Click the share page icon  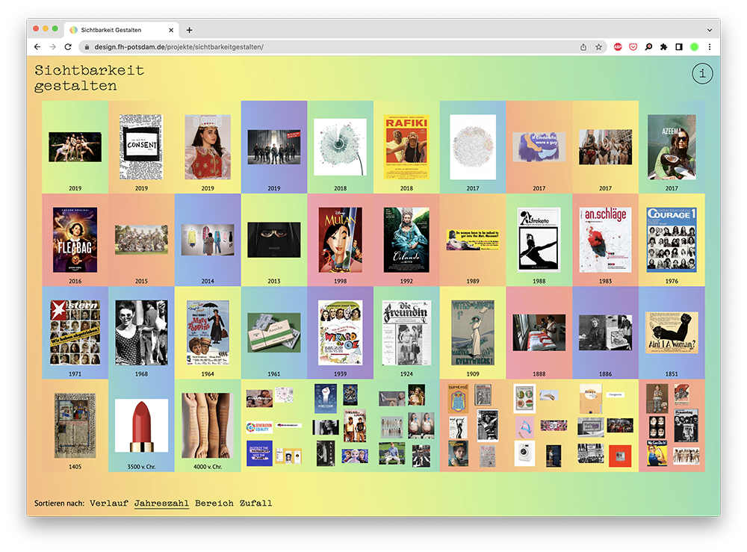(x=583, y=47)
